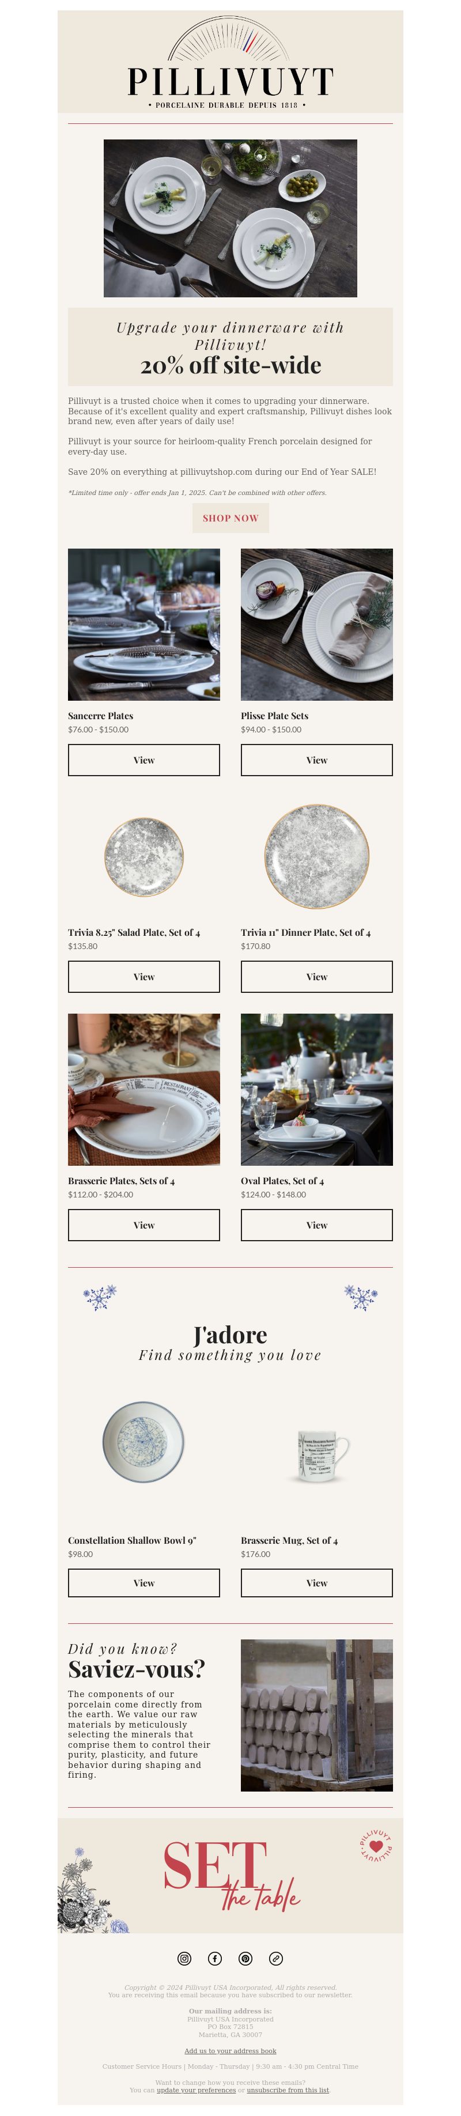View the Brasserie Mug set
The image size is (461, 2116).
(x=316, y=1583)
